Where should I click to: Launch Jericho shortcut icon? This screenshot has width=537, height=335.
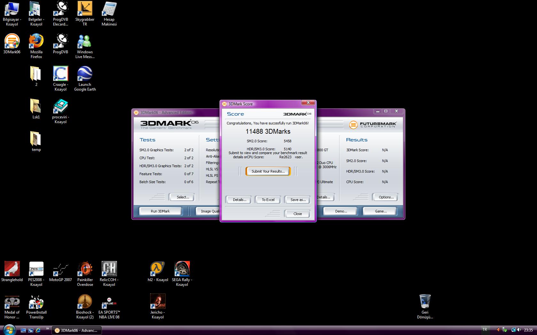[158, 306]
